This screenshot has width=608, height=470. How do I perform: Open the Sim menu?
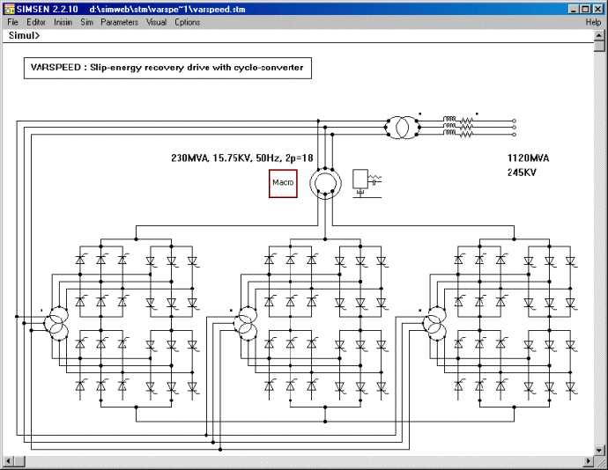(x=86, y=22)
